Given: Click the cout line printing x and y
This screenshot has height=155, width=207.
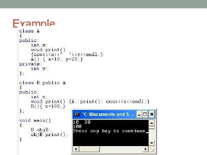Looking at the screenshot, I should click(67, 55).
